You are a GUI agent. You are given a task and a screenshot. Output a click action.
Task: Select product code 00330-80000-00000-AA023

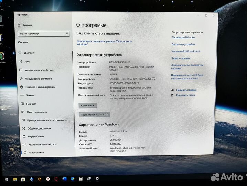point(124,83)
